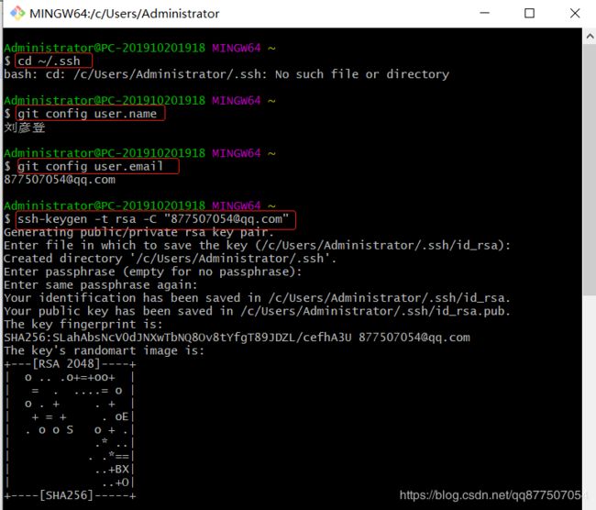Click the scrollbar up arrow
The height and width of the screenshot is (510, 596).
tap(590, 37)
